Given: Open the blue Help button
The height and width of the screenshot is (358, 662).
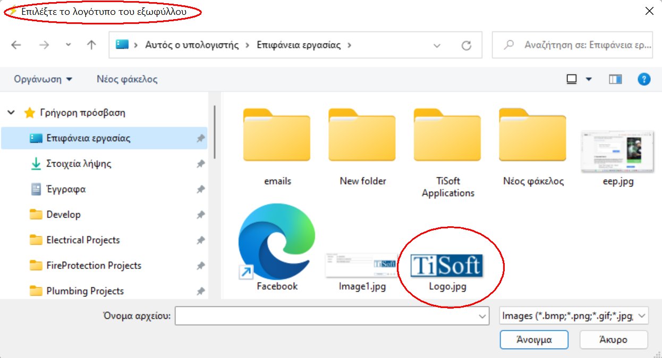Looking at the screenshot, I should coord(643,79).
